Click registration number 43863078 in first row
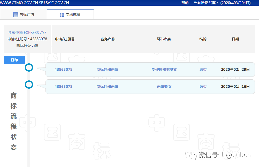The image size is (259, 167). (x=63, y=69)
